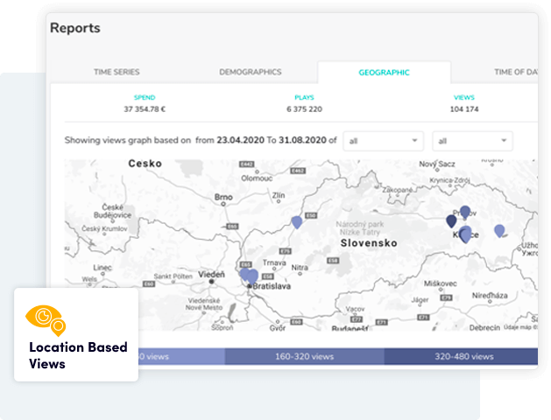This screenshot has height=420, width=551.
Task: Open the Time of Day tab
Action: tap(515, 73)
